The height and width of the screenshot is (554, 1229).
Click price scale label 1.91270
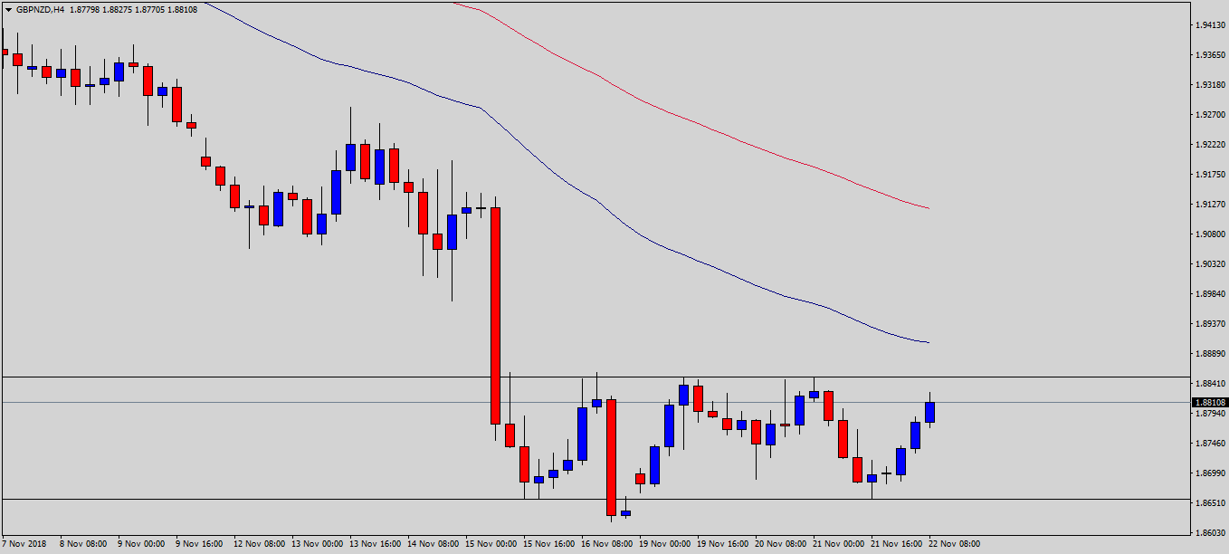[x=1210, y=205]
